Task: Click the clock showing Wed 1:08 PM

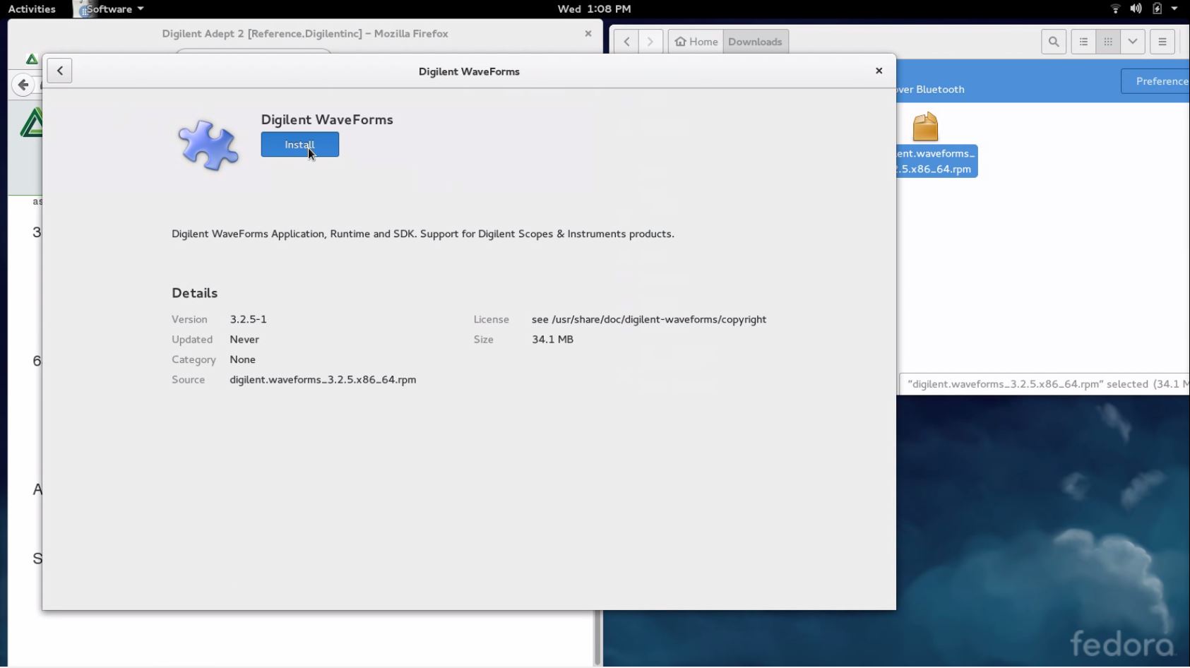Action: [x=594, y=8]
